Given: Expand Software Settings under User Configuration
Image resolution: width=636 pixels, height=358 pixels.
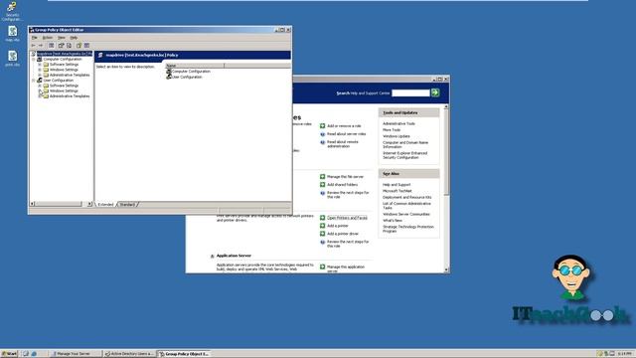Looking at the screenshot, I should 40,86.
